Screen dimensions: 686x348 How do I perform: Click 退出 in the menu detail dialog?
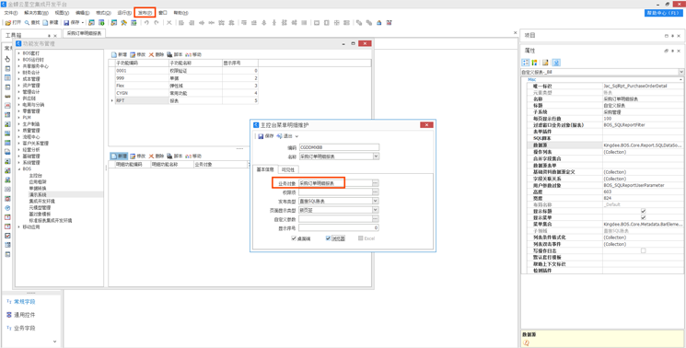[x=284, y=136]
